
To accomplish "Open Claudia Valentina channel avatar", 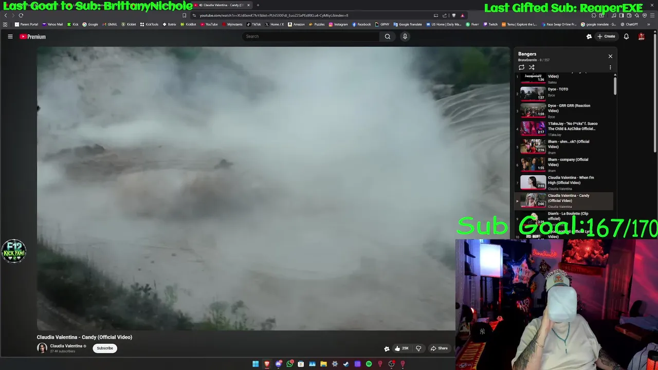I will tap(42, 348).
